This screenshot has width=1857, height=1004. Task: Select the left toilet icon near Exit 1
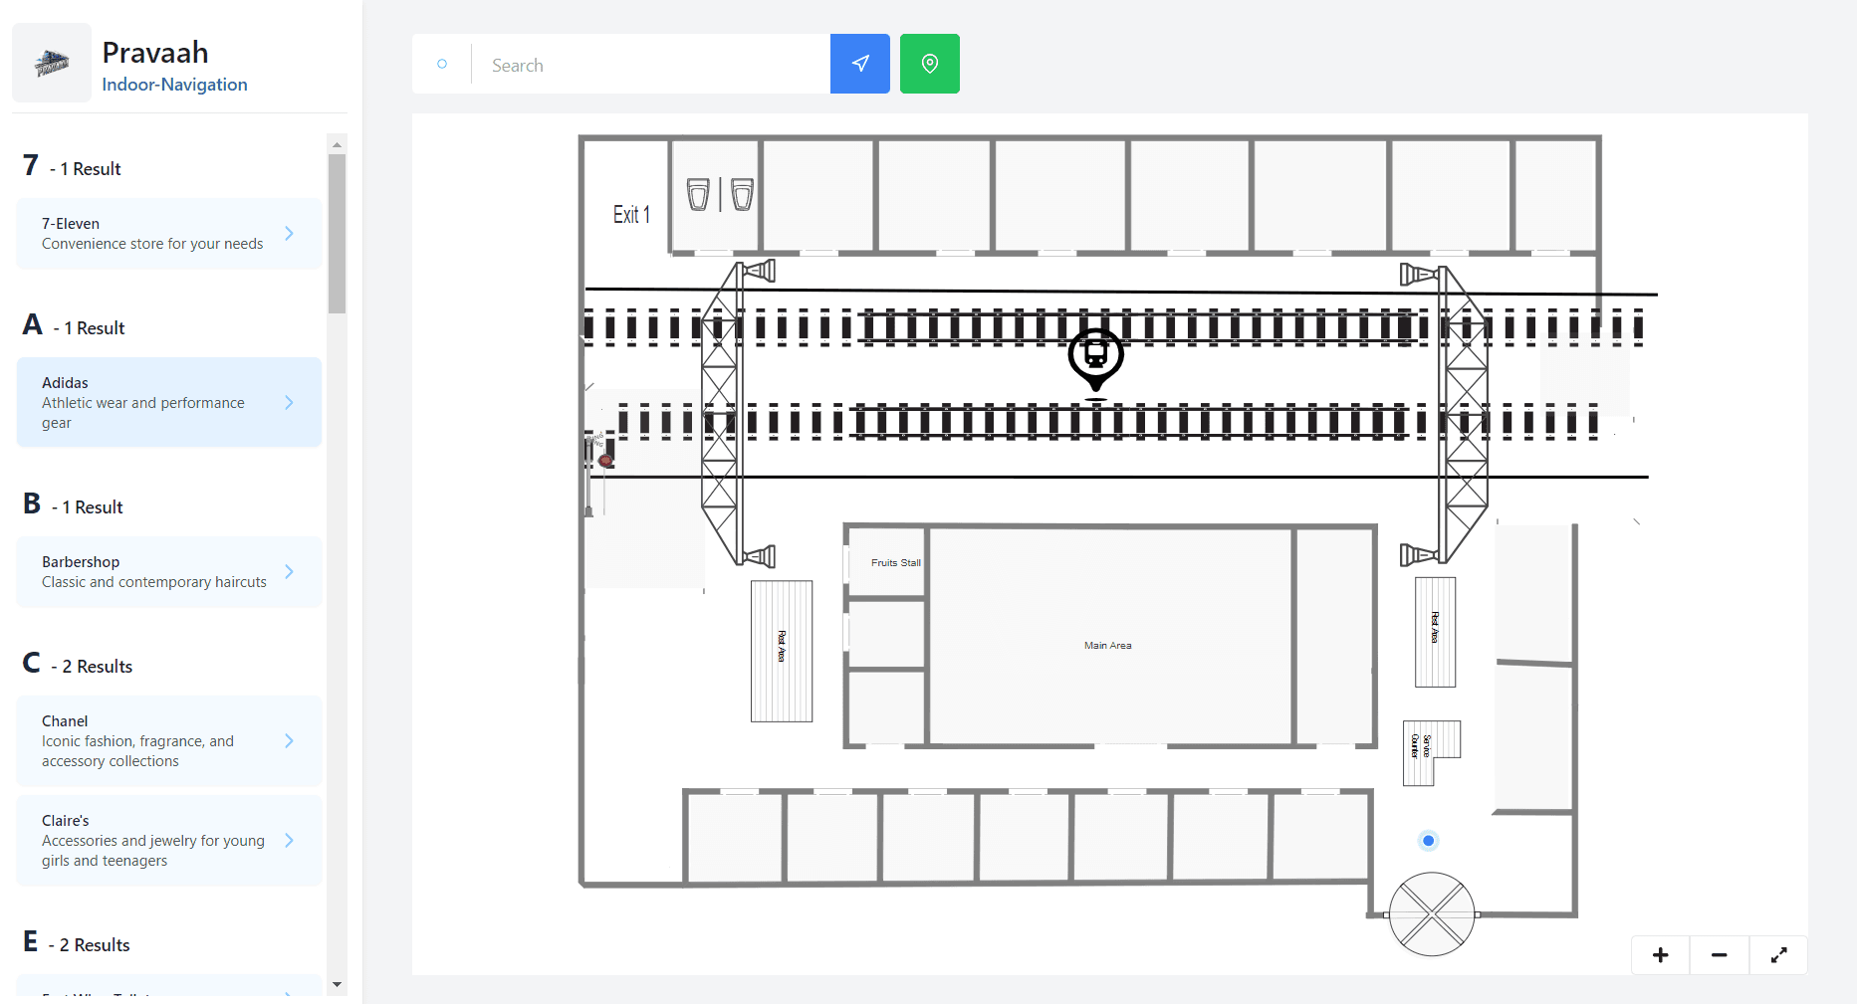[698, 194]
